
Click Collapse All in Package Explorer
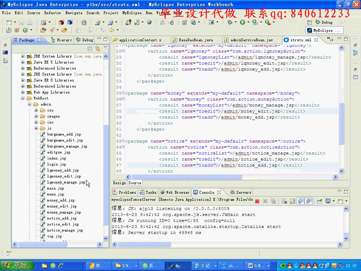tap(90, 49)
